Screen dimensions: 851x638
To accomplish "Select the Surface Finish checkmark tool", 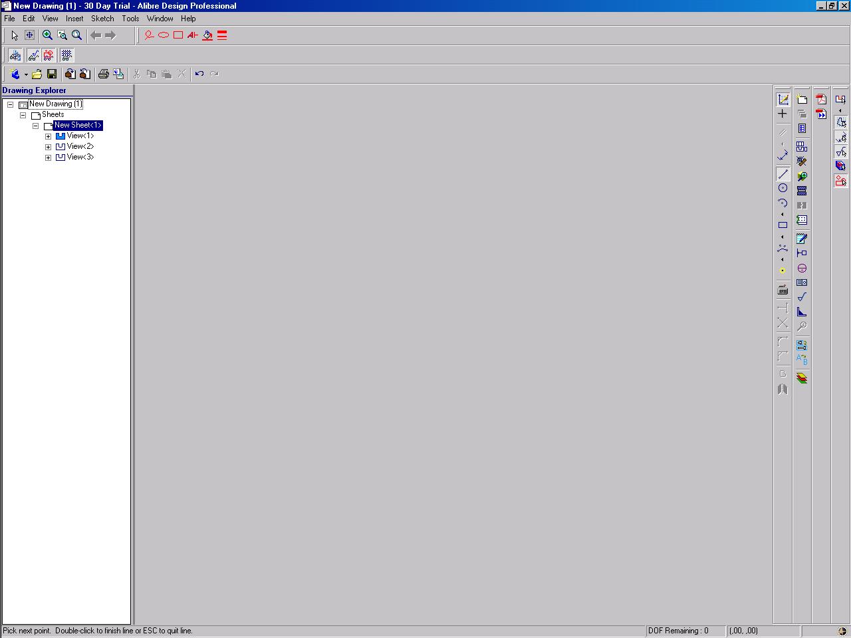I will tap(802, 297).
